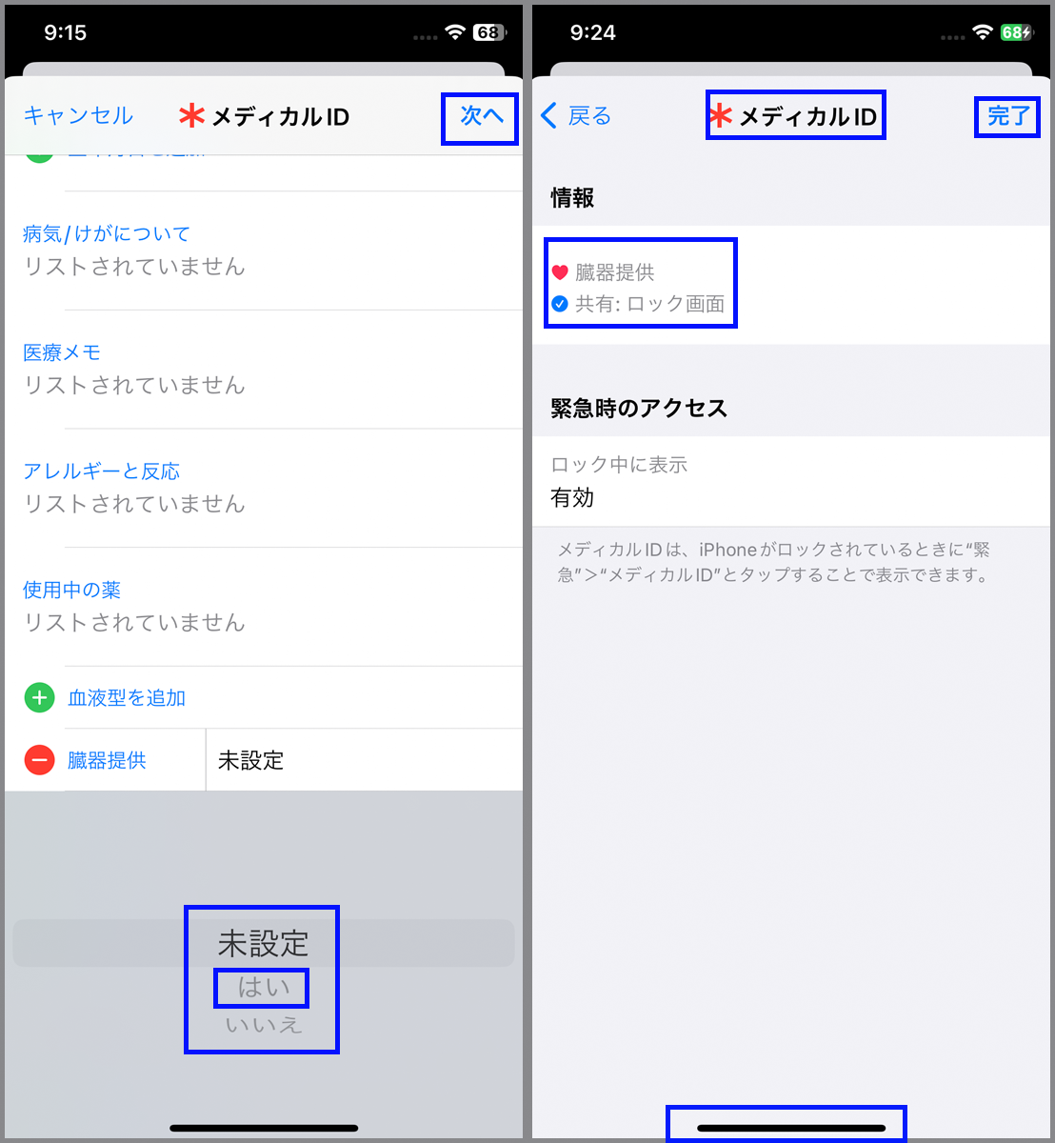The image size is (1055, 1143).
Task: Tap the blue checkmark icon beside 共有: ロック画面
Action: point(560,304)
